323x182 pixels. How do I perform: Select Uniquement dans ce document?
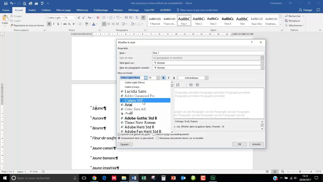[119, 138]
